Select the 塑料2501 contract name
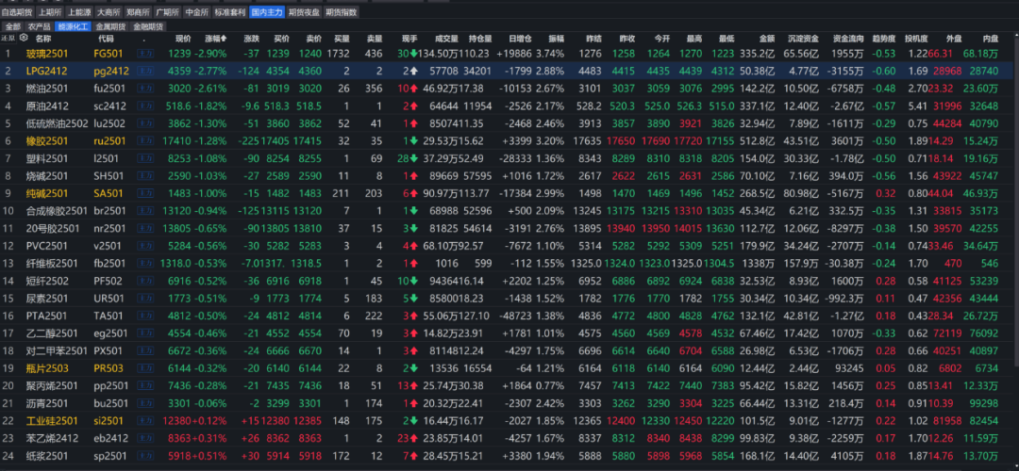The width and height of the screenshot is (1019, 471). (47, 157)
